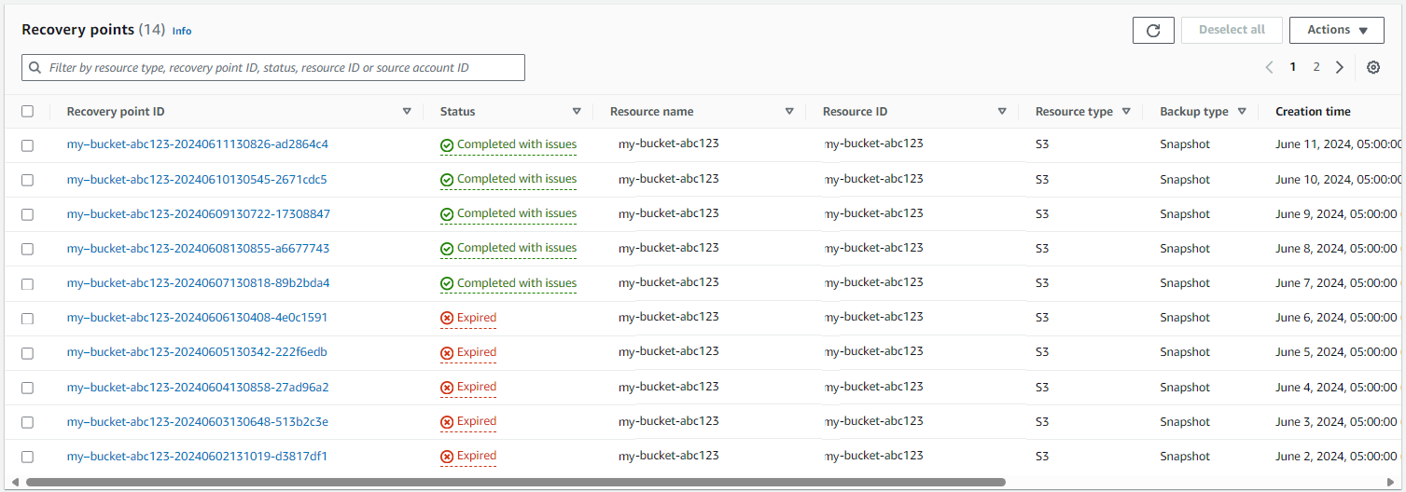Viewport: 1406px width, 492px height.
Task: Select recovery point ending ad2864c4 checkbox
Action: coord(27,145)
